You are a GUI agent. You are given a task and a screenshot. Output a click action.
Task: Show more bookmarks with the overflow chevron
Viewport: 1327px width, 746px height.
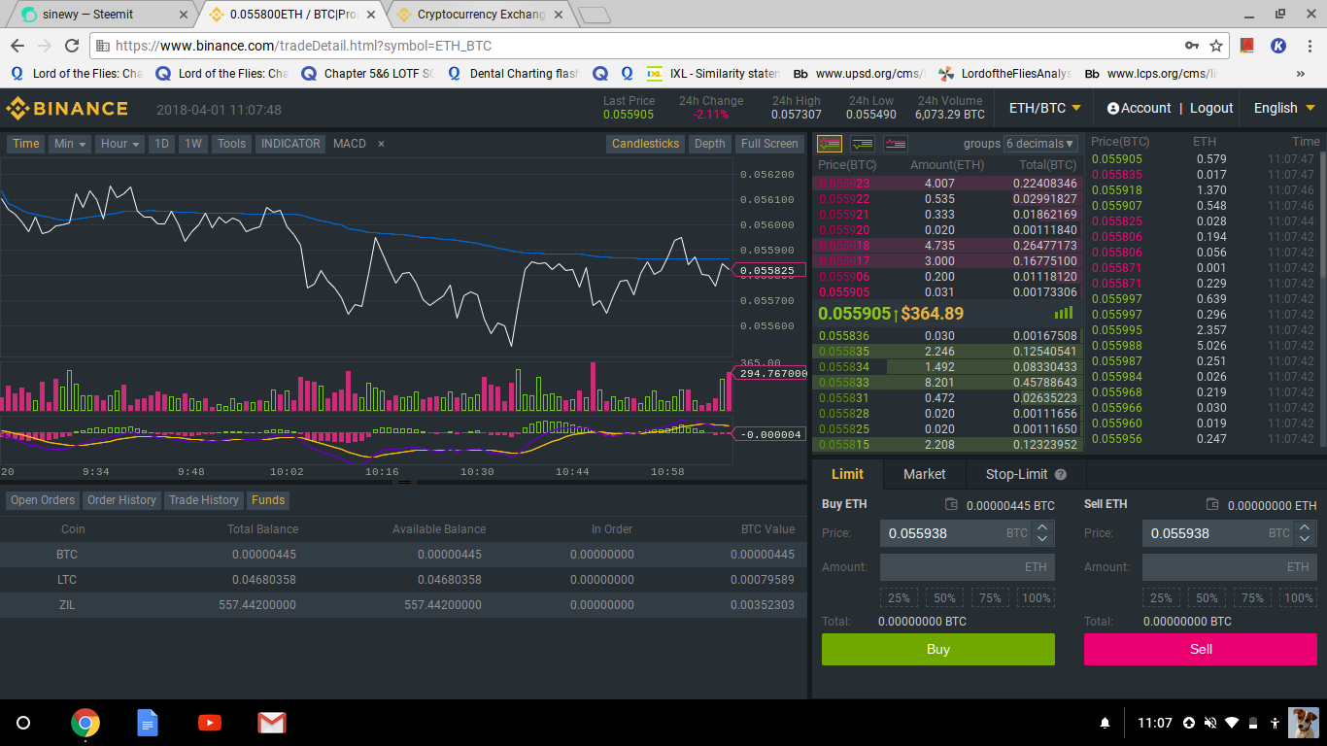click(1301, 74)
